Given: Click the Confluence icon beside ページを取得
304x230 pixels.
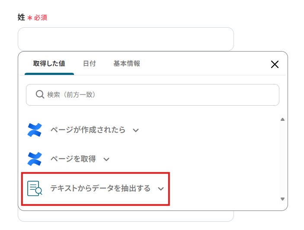Looking at the screenshot, I should click(34, 159).
